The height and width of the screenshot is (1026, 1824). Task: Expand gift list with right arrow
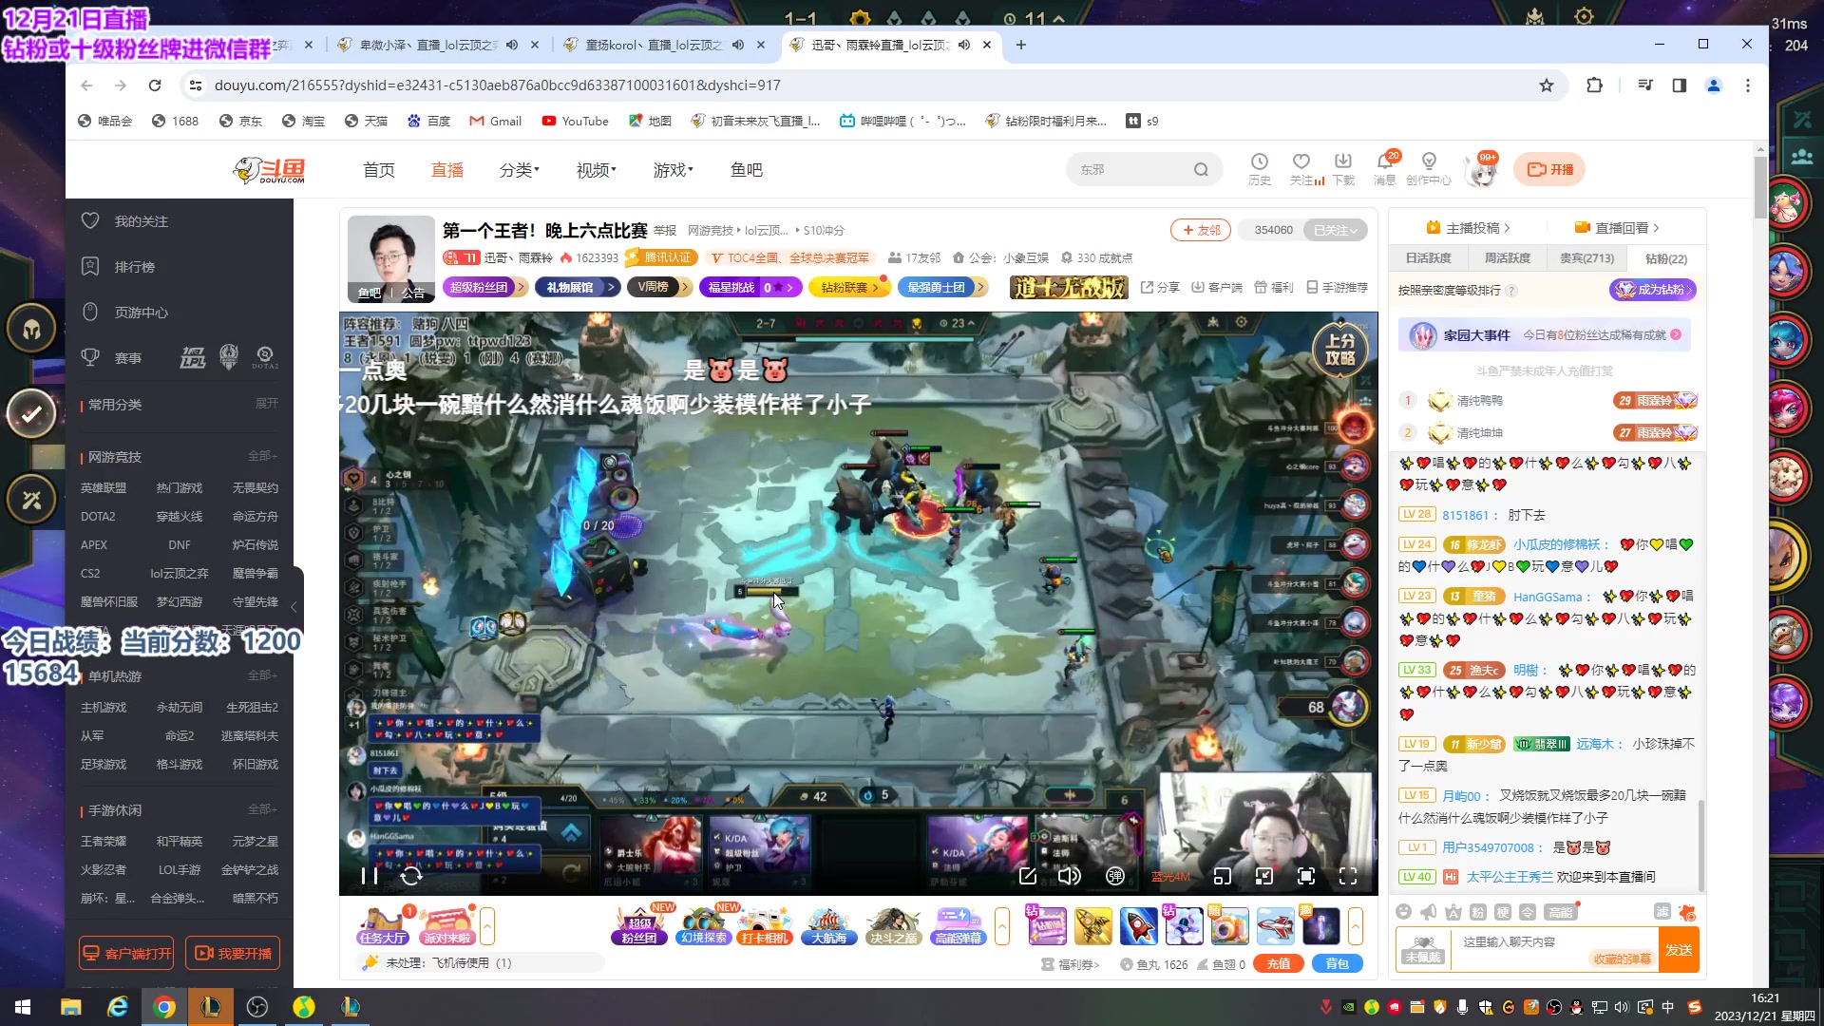[1356, 925]
